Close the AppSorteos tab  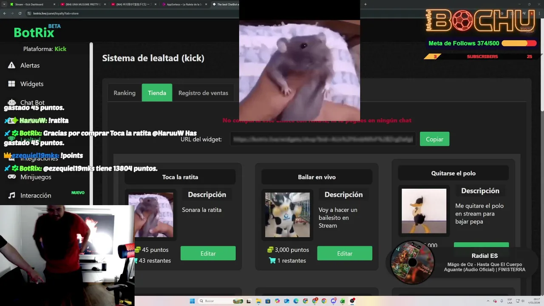[x=206, y=4]
